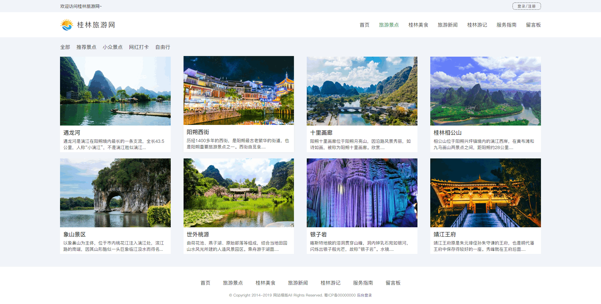Click description starting 历经1400多年的西街

(x=238, y=144)
